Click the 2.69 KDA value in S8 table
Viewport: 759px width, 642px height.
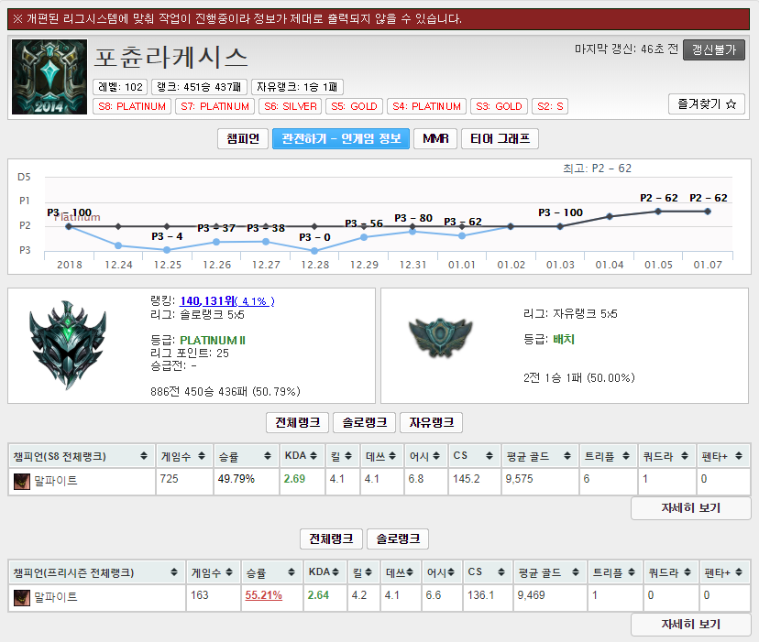click(294, 479)
